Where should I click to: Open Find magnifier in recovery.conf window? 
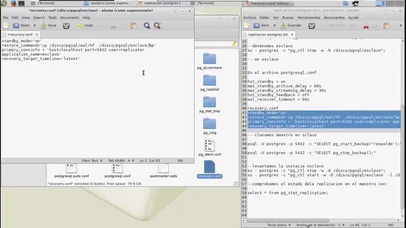point(147,25)
